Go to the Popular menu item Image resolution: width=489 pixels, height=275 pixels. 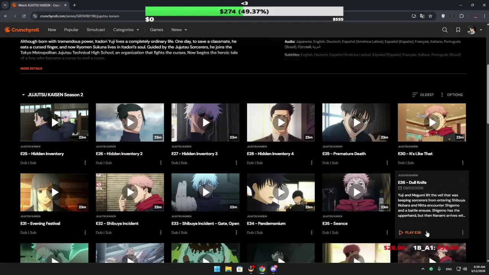71,30
